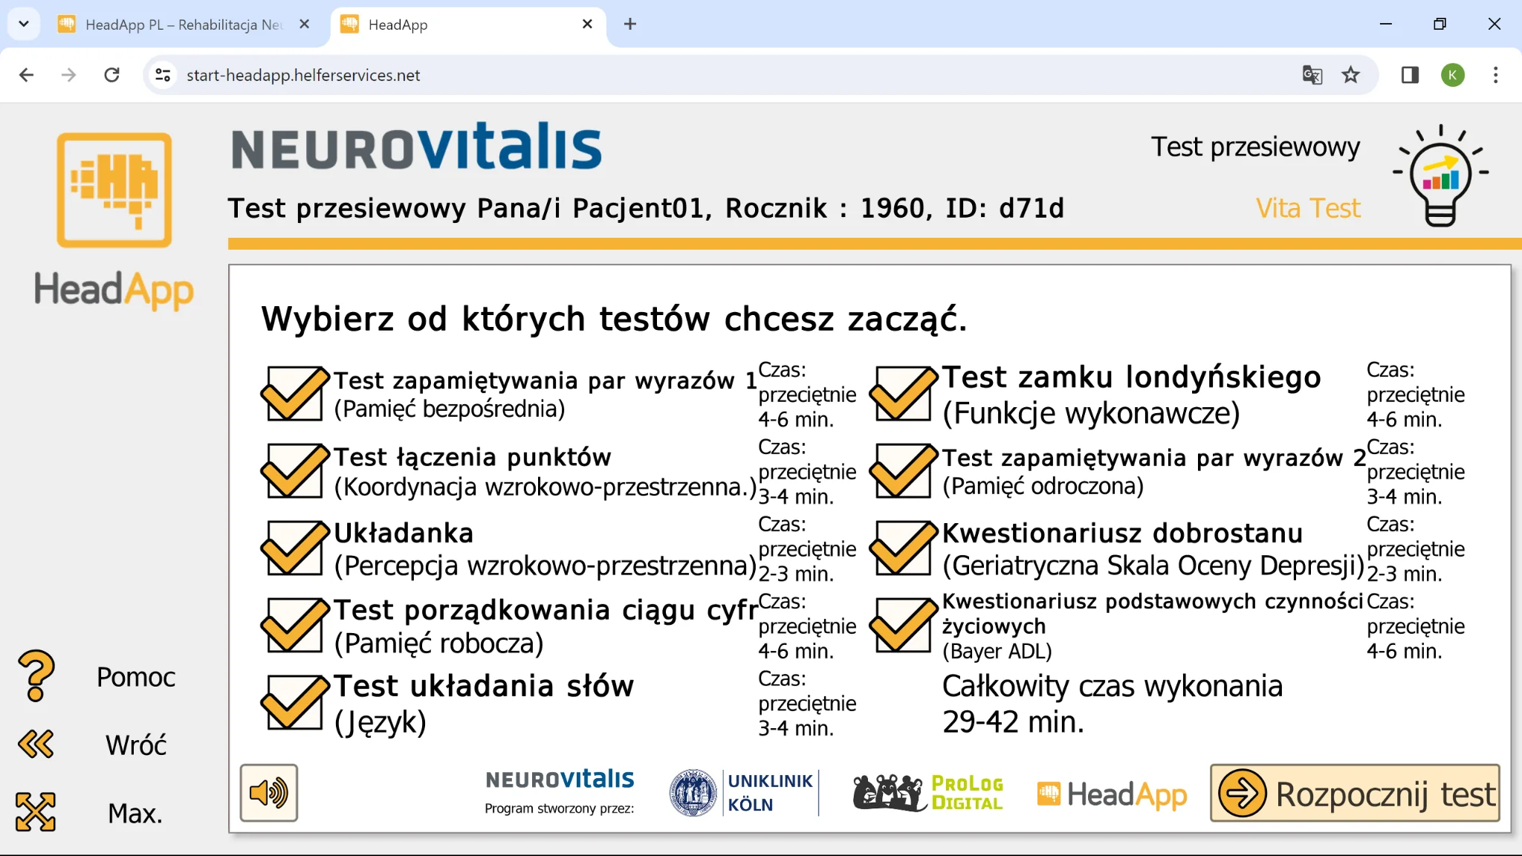Click the Uniklinik Köln logo
Screen dimensions: 1522x856
point(743,793)
